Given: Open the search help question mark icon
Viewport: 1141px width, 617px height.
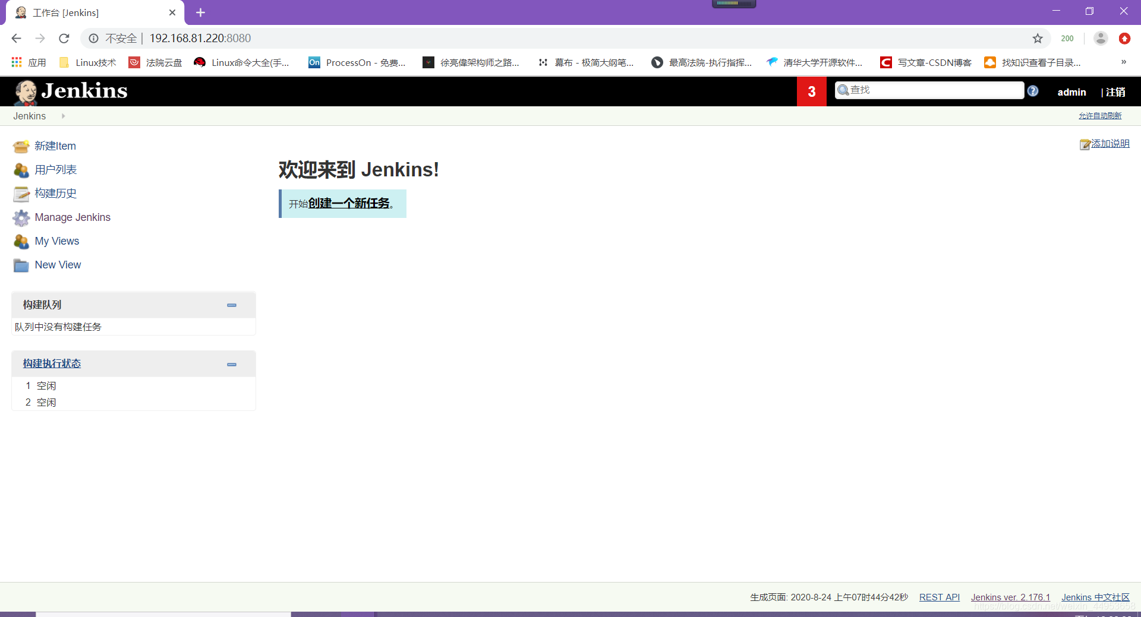Looking at the screenshot, I should click(1033, 90).
